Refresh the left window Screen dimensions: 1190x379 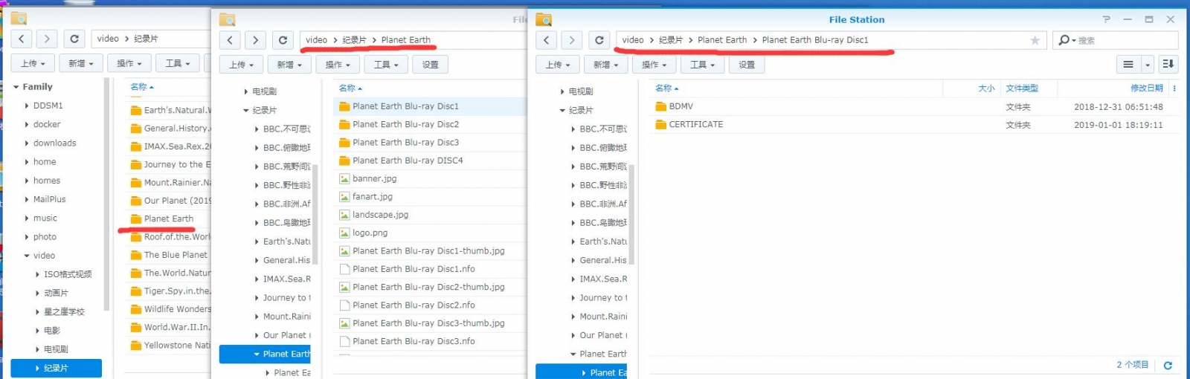[74, 39]
